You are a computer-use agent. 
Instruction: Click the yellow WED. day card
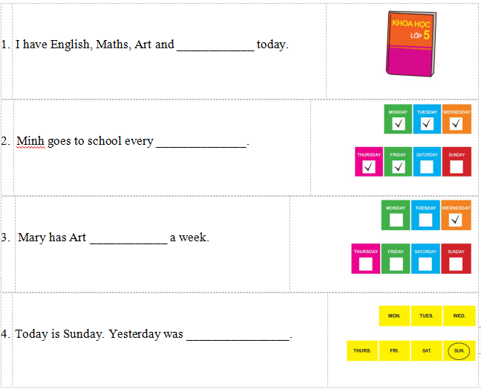[x=459, y=316]
